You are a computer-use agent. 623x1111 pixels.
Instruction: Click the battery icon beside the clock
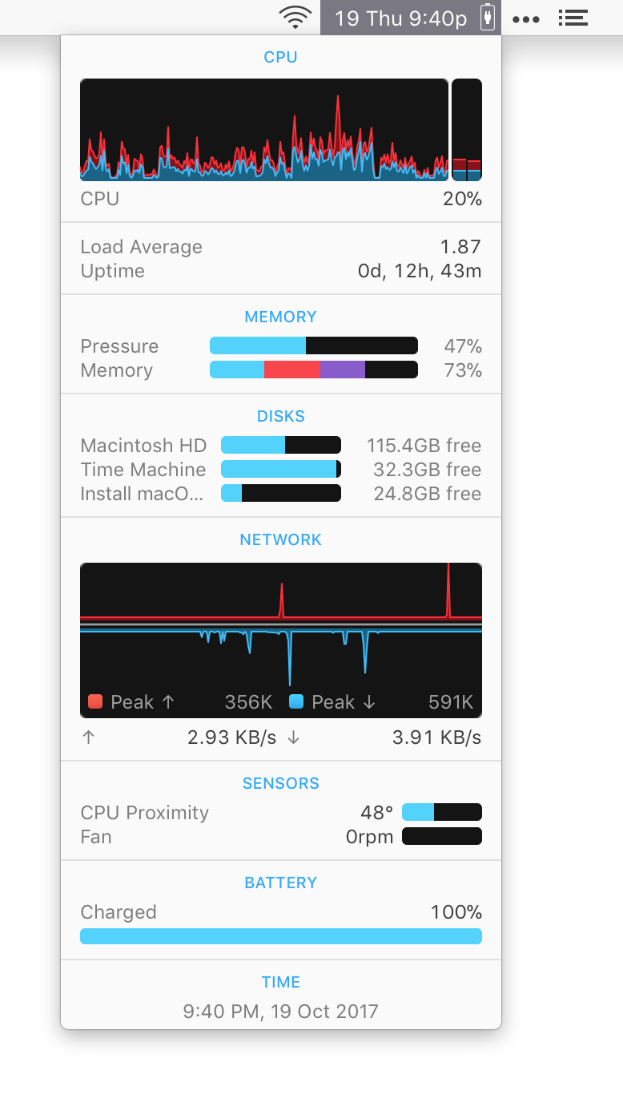pyautogui.click(x=487, y=17)
